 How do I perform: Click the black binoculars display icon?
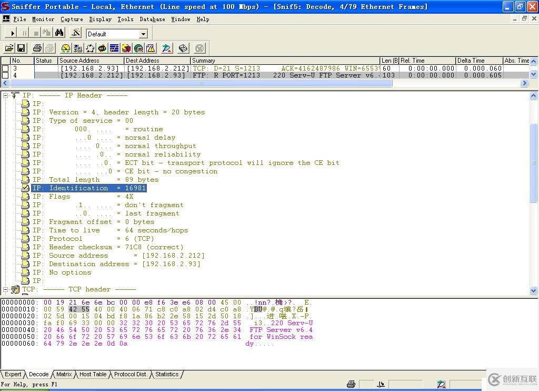tap(59, 33)
